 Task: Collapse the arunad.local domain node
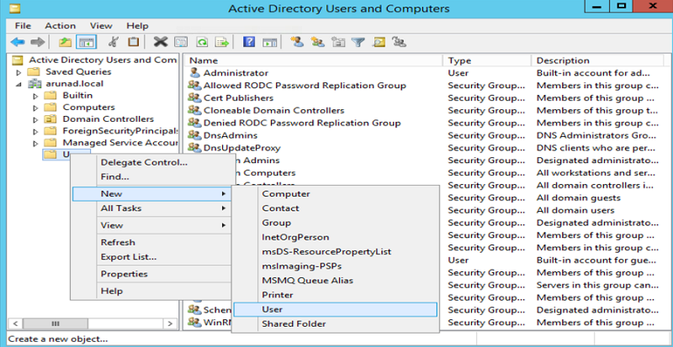click(x=19, y=84)
